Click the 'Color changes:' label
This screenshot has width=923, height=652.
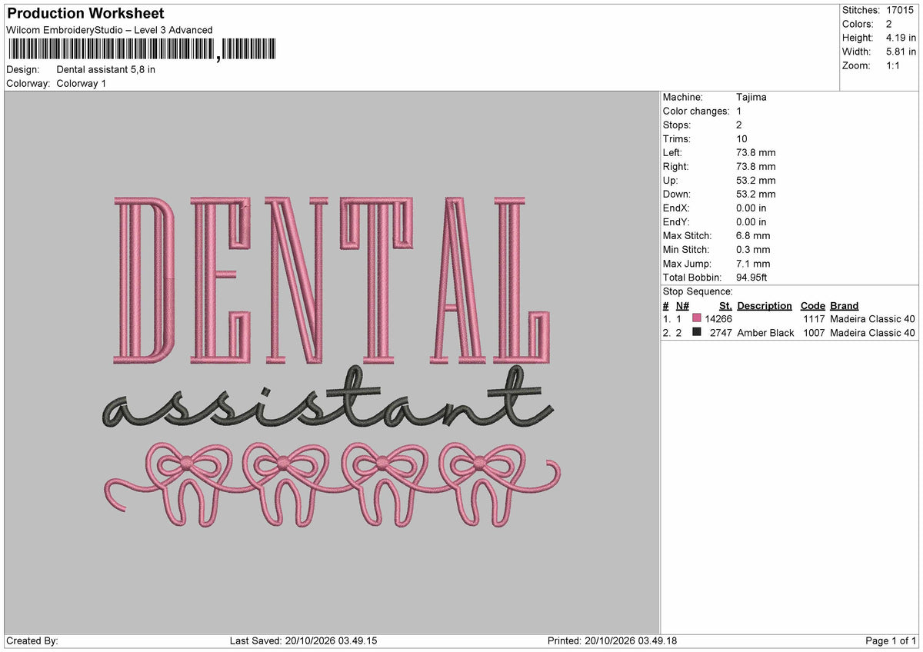pos(696,111)
